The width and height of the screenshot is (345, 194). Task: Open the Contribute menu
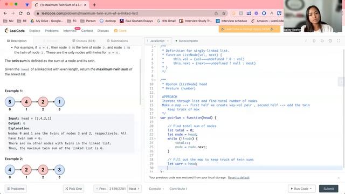pyautogui.click(x=178, y=189)
